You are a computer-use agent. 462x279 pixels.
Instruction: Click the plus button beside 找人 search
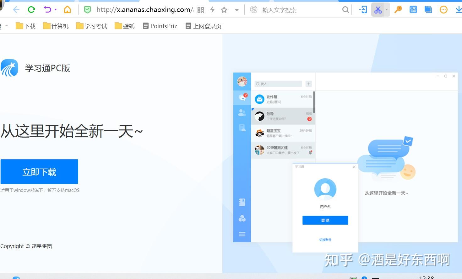(x=309, y=84)
